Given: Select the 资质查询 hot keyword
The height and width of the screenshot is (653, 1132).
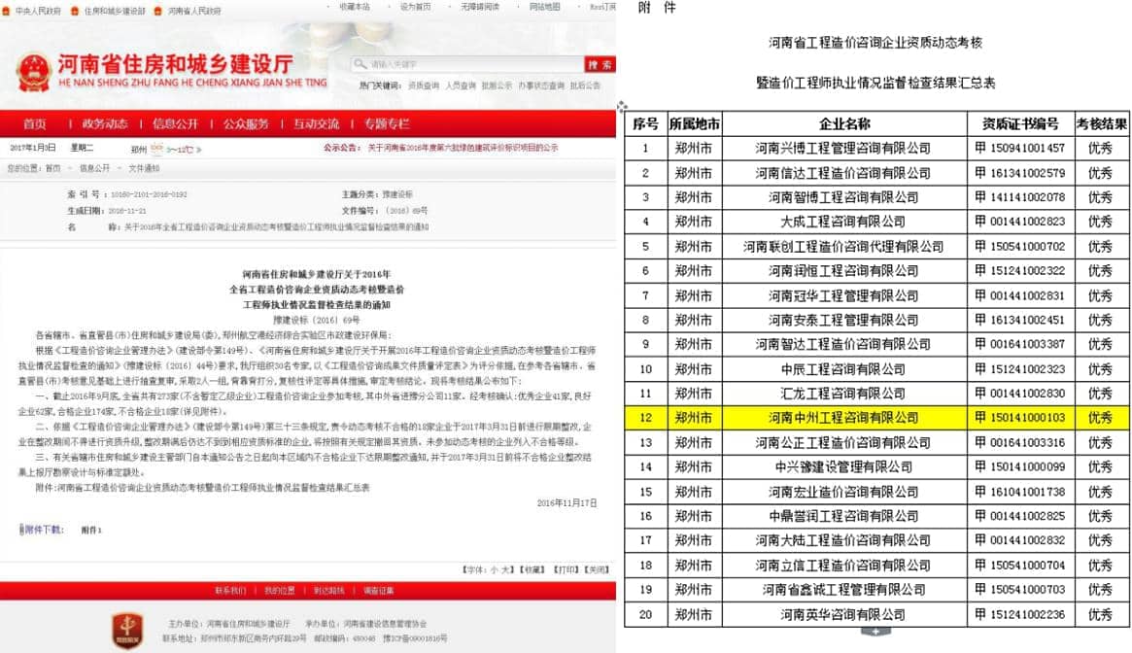Looking at the screenshot, I should coord(423,86).
